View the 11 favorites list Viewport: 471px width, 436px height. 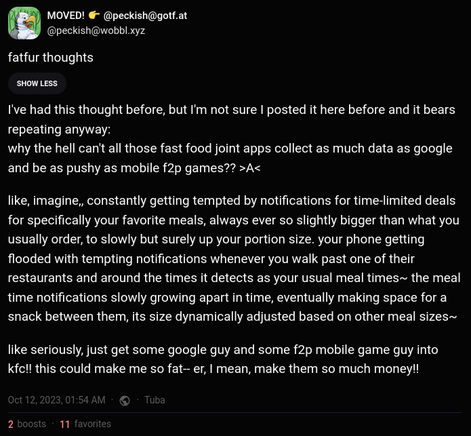(85, 424)
